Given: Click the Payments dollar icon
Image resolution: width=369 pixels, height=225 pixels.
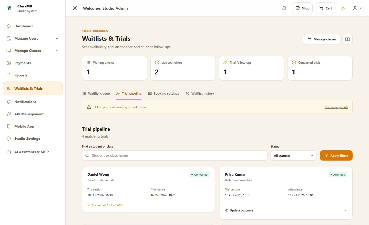Looking at the screenshot, I should click(9, 63).
